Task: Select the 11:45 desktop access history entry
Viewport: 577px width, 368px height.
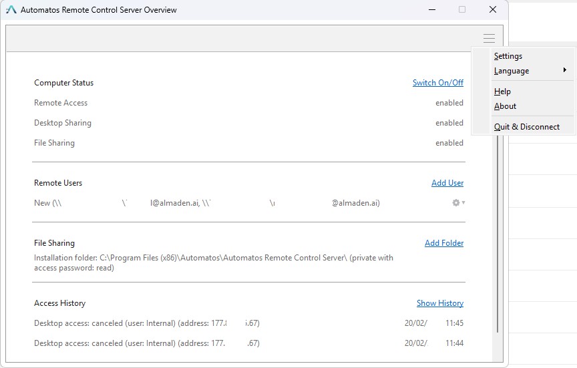Action: 248,323
